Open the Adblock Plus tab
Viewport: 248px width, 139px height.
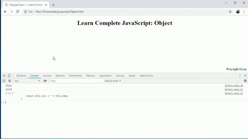click(x=146, y=76)
